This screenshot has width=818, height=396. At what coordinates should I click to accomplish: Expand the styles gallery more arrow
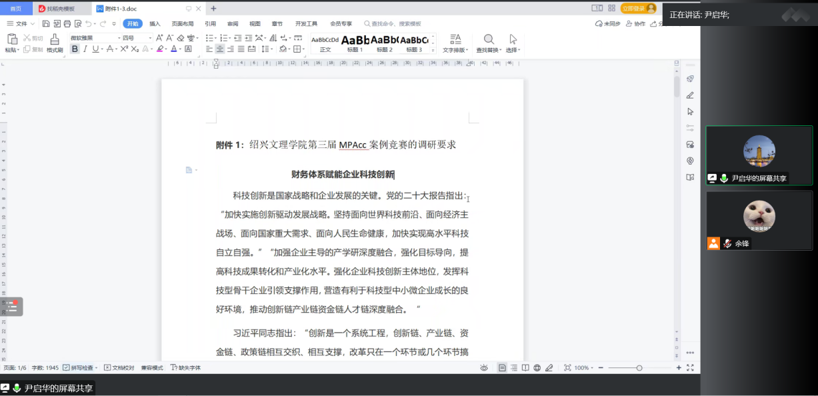[433, 50]
